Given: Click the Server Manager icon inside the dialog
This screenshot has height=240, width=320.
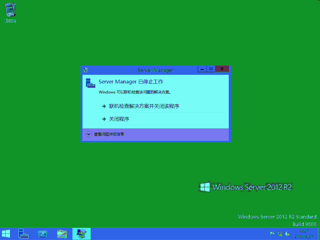Looking at the screenshot, I should click(x=90, y=83).
